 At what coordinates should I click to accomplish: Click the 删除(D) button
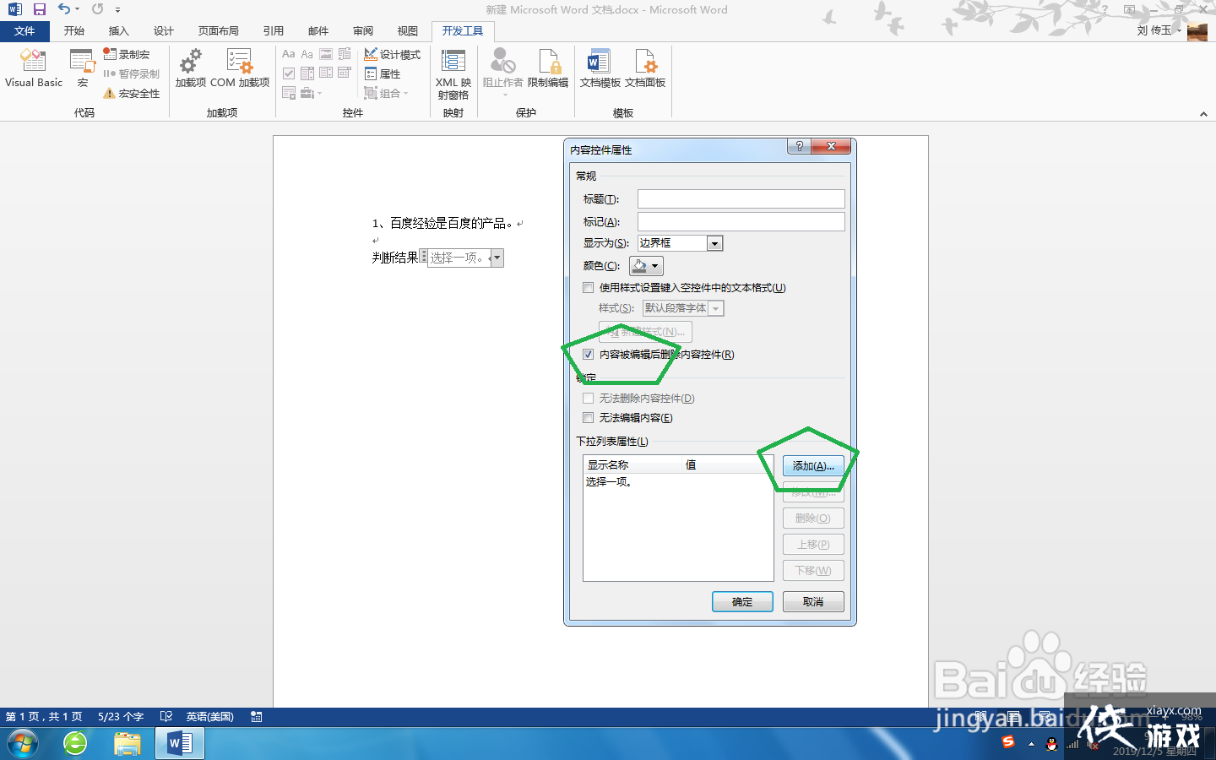[813, 518]
